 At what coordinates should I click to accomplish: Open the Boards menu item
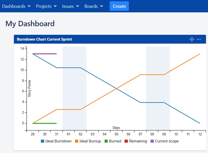[x=91, y=6]
